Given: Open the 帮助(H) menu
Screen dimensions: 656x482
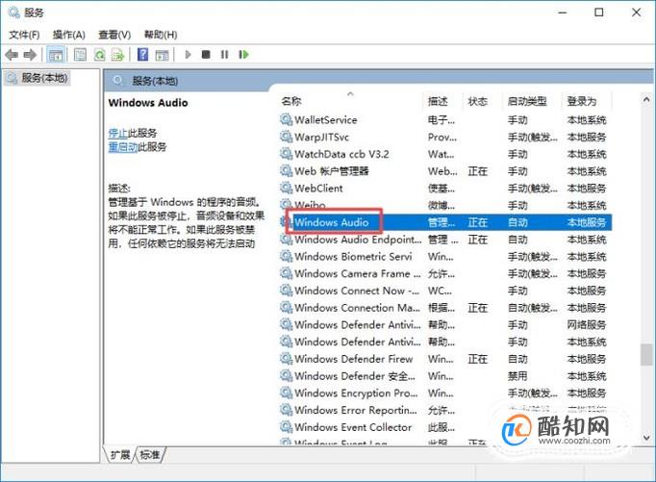Looking at the screenshot, I should (161, 35).
